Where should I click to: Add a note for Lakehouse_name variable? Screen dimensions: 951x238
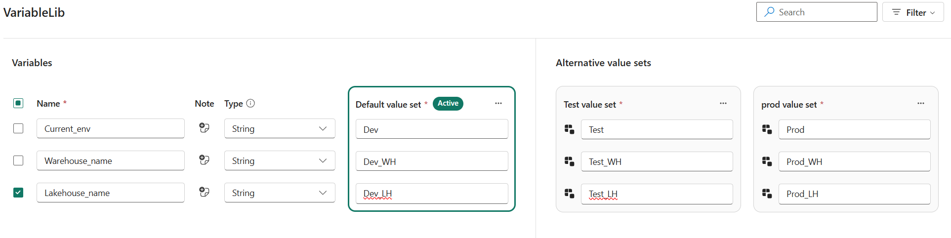pos(204,192)
